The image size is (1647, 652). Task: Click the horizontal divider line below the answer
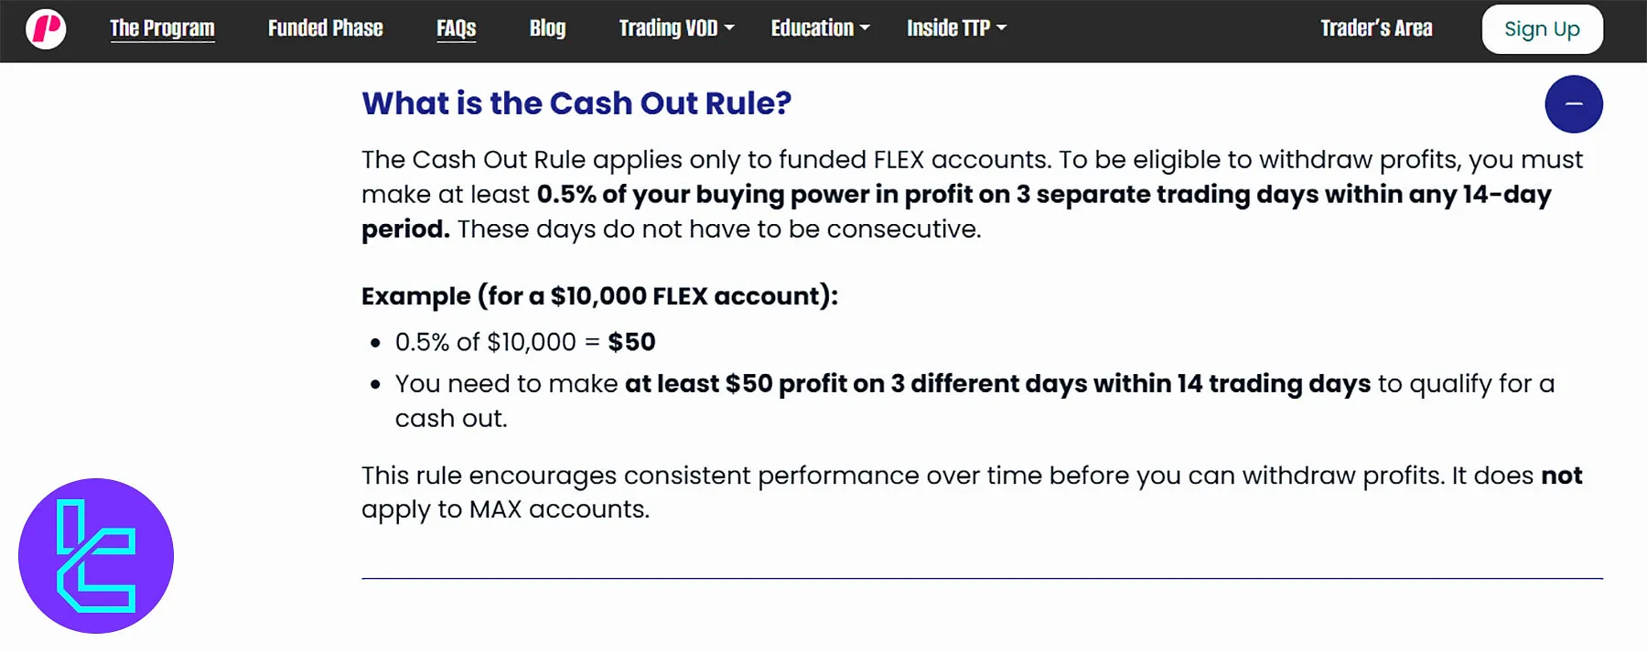[982, 578]
